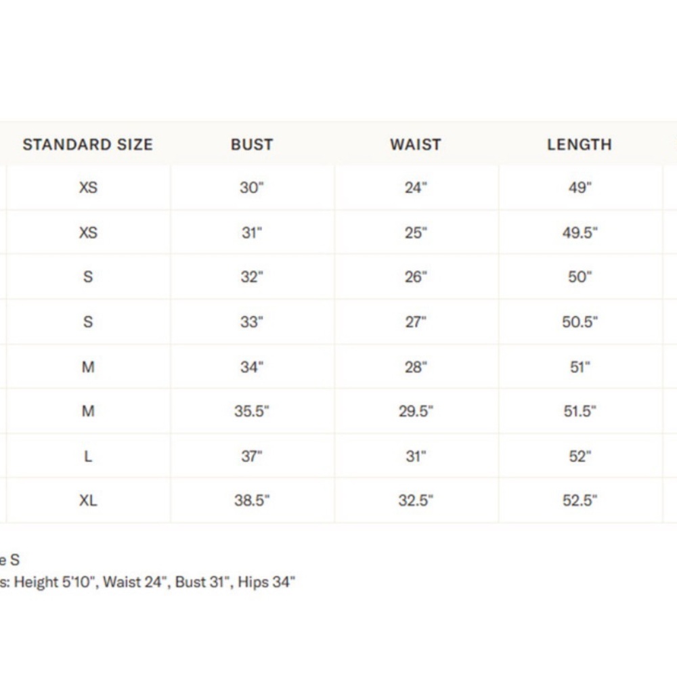
Task: Click the 51" length cell
Action: point(580,367)
